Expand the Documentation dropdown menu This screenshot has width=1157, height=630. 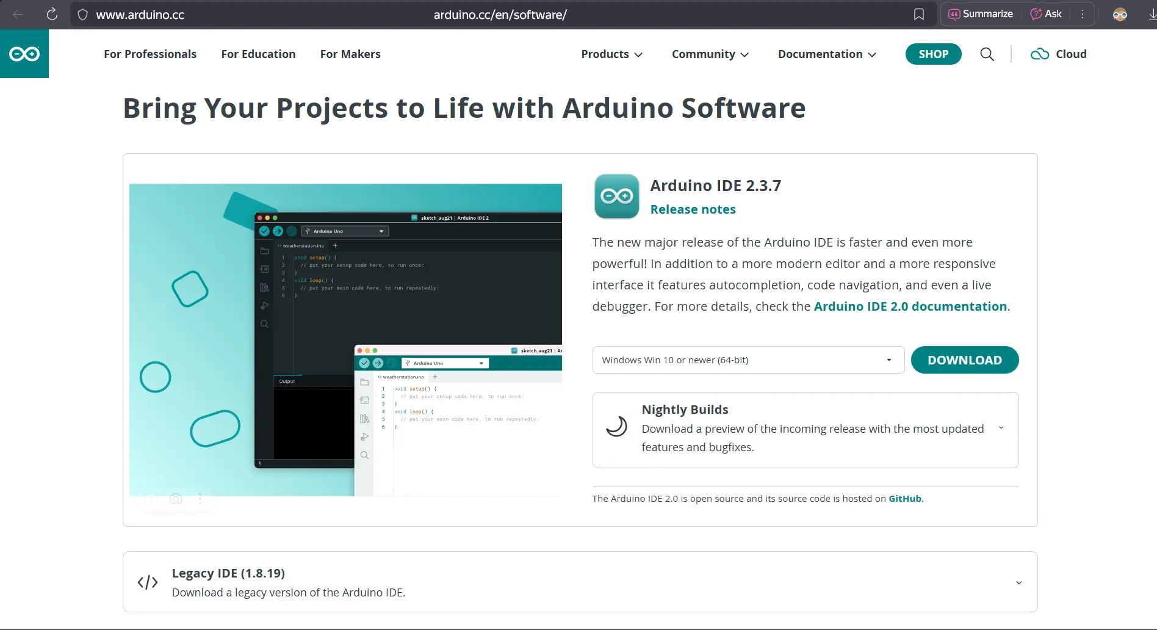pyautogui.click(x=827, y=54)
